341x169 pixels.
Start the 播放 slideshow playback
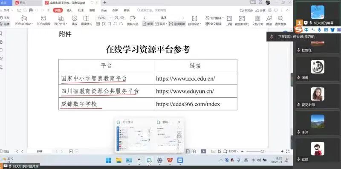tap(74, 20)
